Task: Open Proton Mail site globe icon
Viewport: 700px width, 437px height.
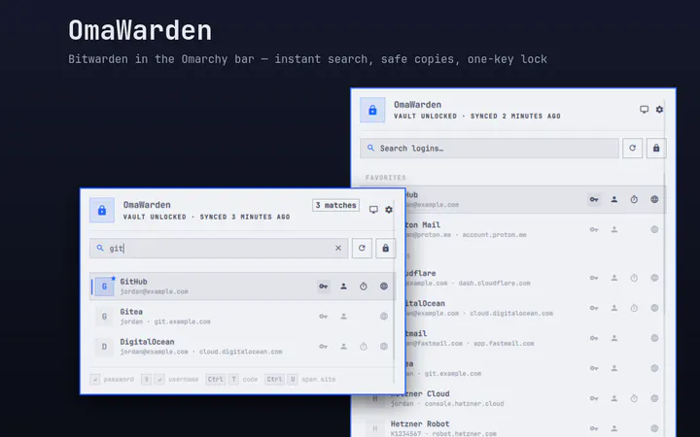Action: [x=654, y=229]
